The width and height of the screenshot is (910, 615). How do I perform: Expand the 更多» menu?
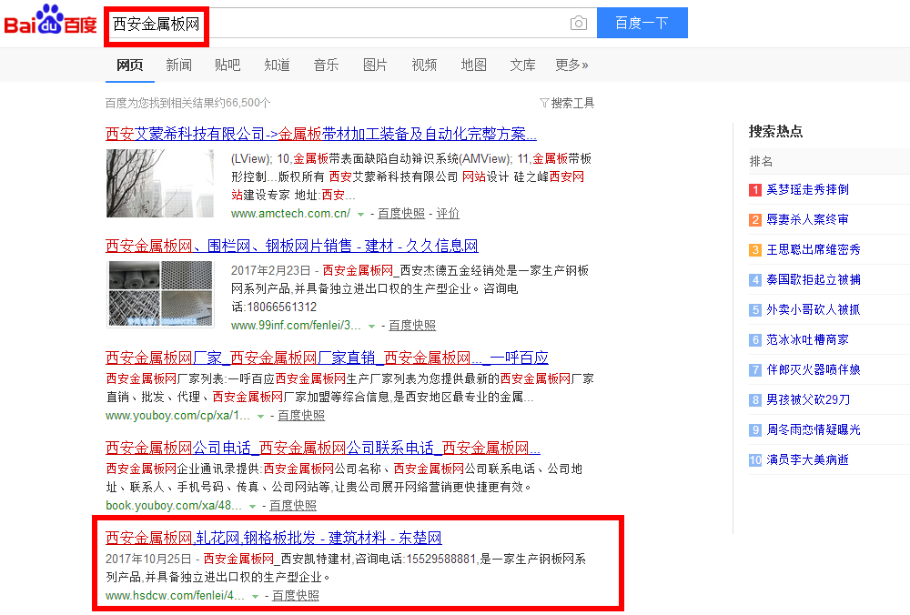[571, 65]
